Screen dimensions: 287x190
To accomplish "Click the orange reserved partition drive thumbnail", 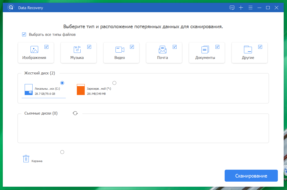I will pos(81,90).
